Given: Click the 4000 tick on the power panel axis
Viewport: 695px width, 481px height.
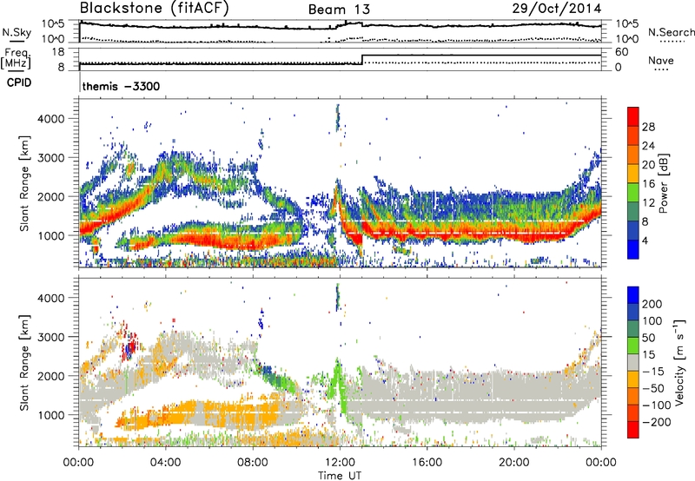Looking at the screenshot, I should click(50, 119).
